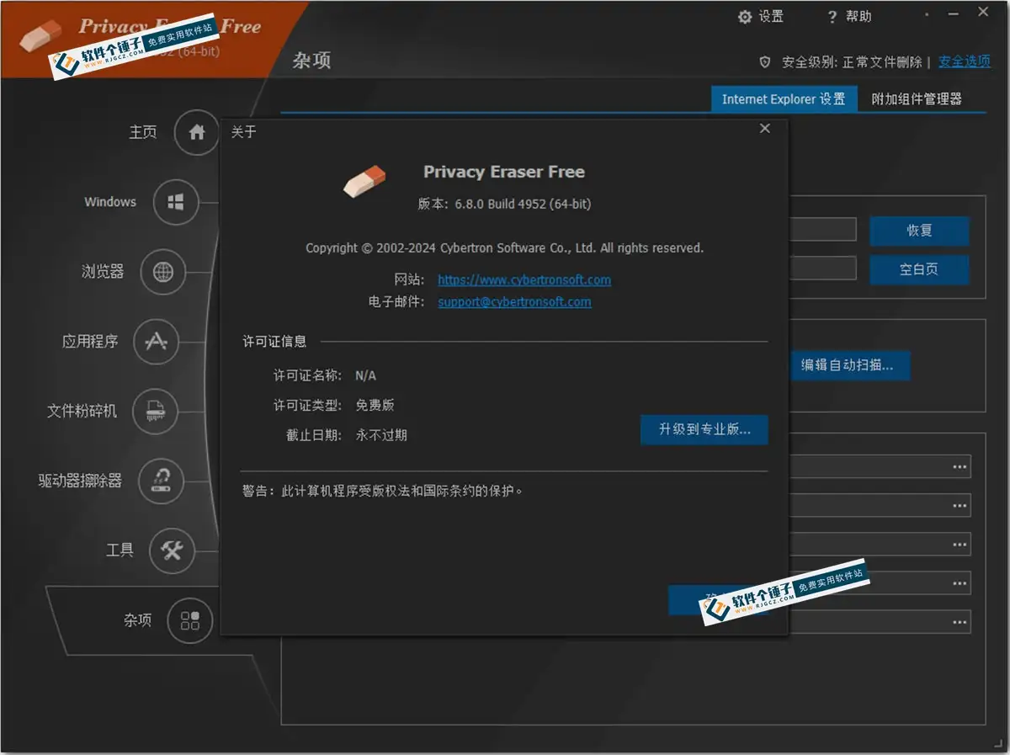Viewport: 1010px width, 755px height.
Task: Switch to 附加组件管理器 tab
Action: click(x=917, y=99)
